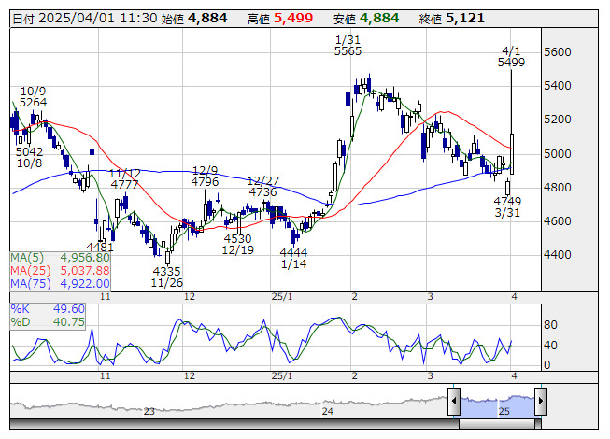
Task: Click the %D 40.75 stochastic value
Action: [x=48, y=322]
